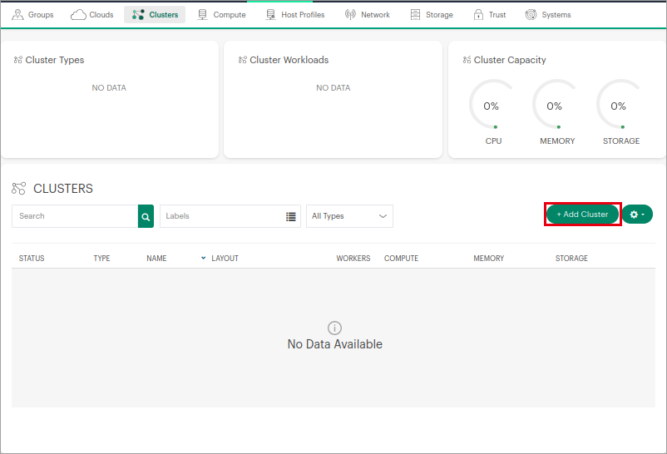
Task: Sort by the COMPUTE column
Action: [x=401, y=259]
